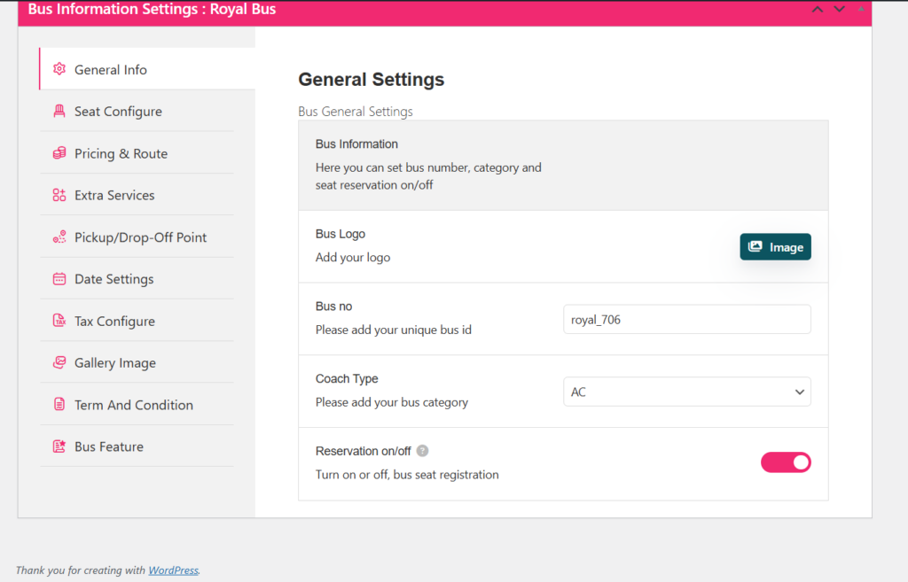Click the Extra Services icon in the sidebar
Image resolution: width=908 pixels, height=582 pixels.
59,195
